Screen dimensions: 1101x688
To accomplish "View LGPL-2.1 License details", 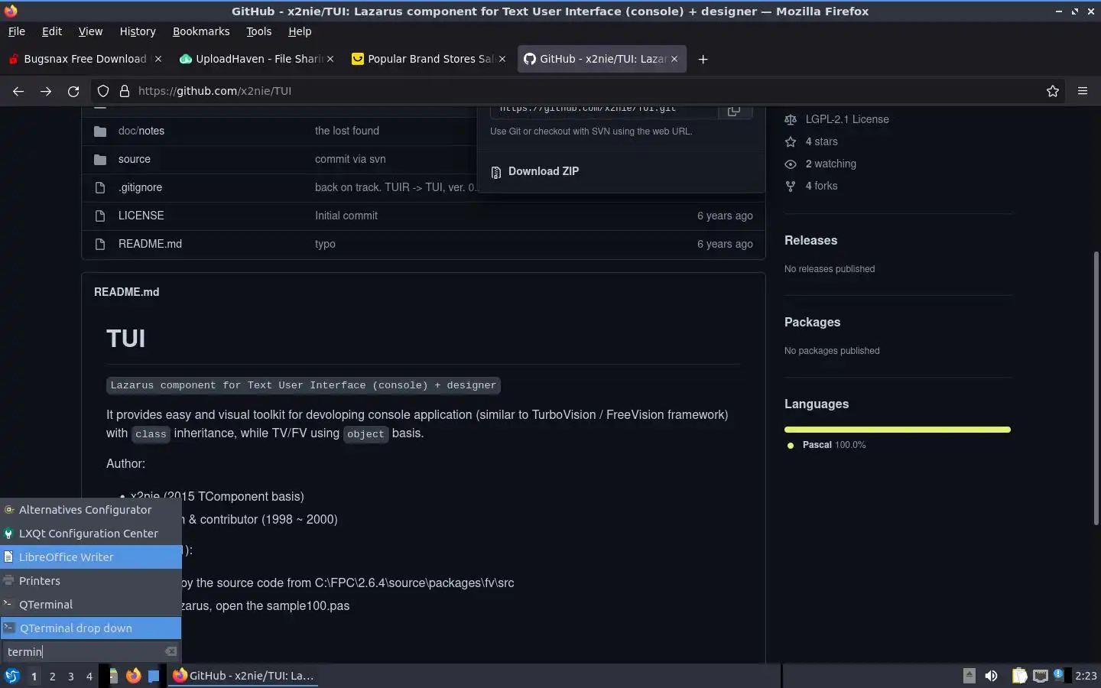I will 847,119.
